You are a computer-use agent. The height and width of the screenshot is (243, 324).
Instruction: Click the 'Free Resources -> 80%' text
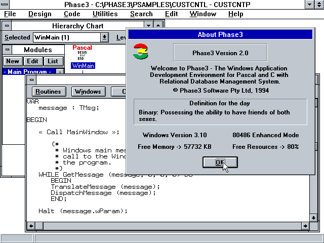(x=265, y=147)
